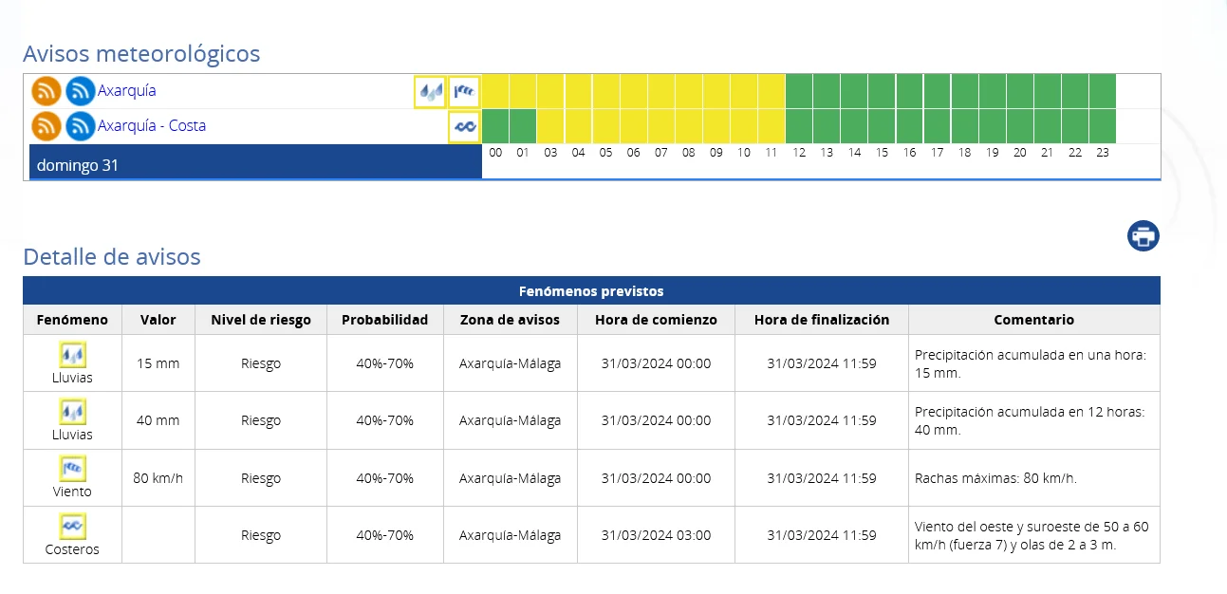Open the Axarquía - Costa zone link
This screenshot has width=1227, height=594.
152,126
